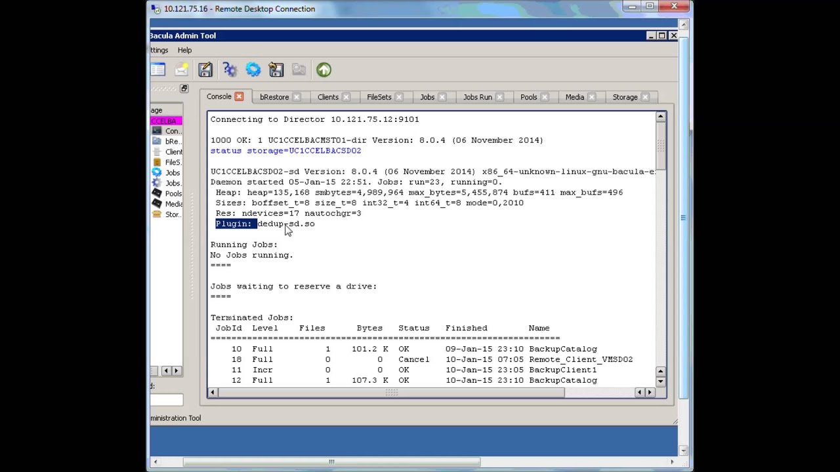840x472 pixels.
Task: Click the 'Daemon started 05-Jan-15 22:51' line
Action: click(356, 182)
